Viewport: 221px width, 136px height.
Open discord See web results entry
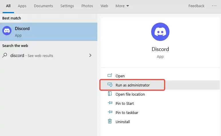(49, 56)
